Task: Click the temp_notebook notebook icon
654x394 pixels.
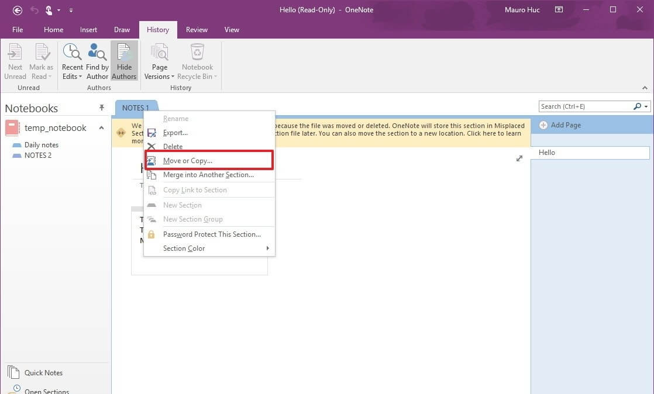Action: tap(12, 127)
